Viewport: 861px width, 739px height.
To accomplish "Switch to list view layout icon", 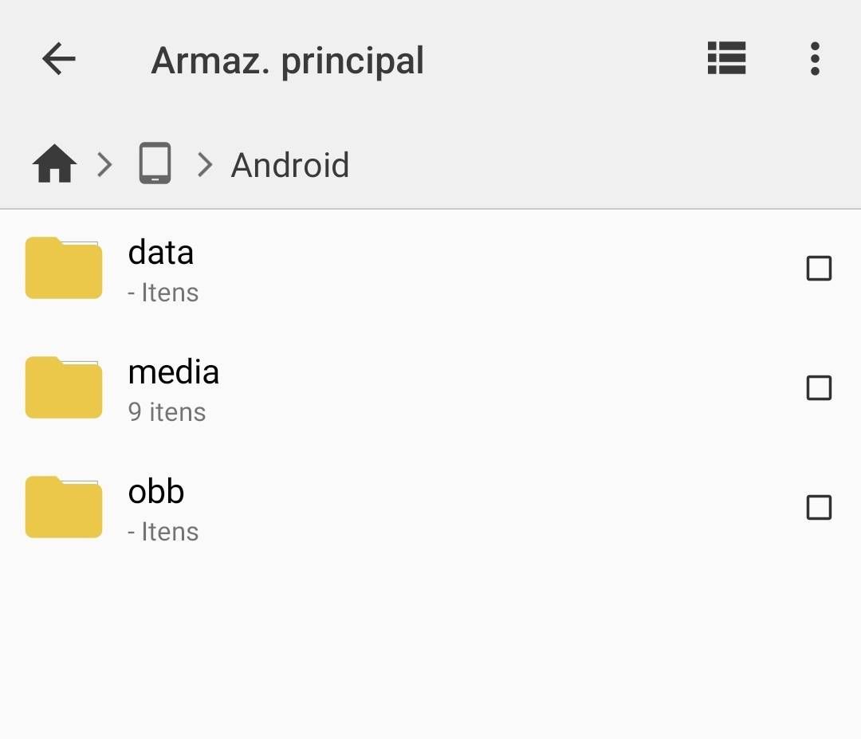I will point(726,59).
